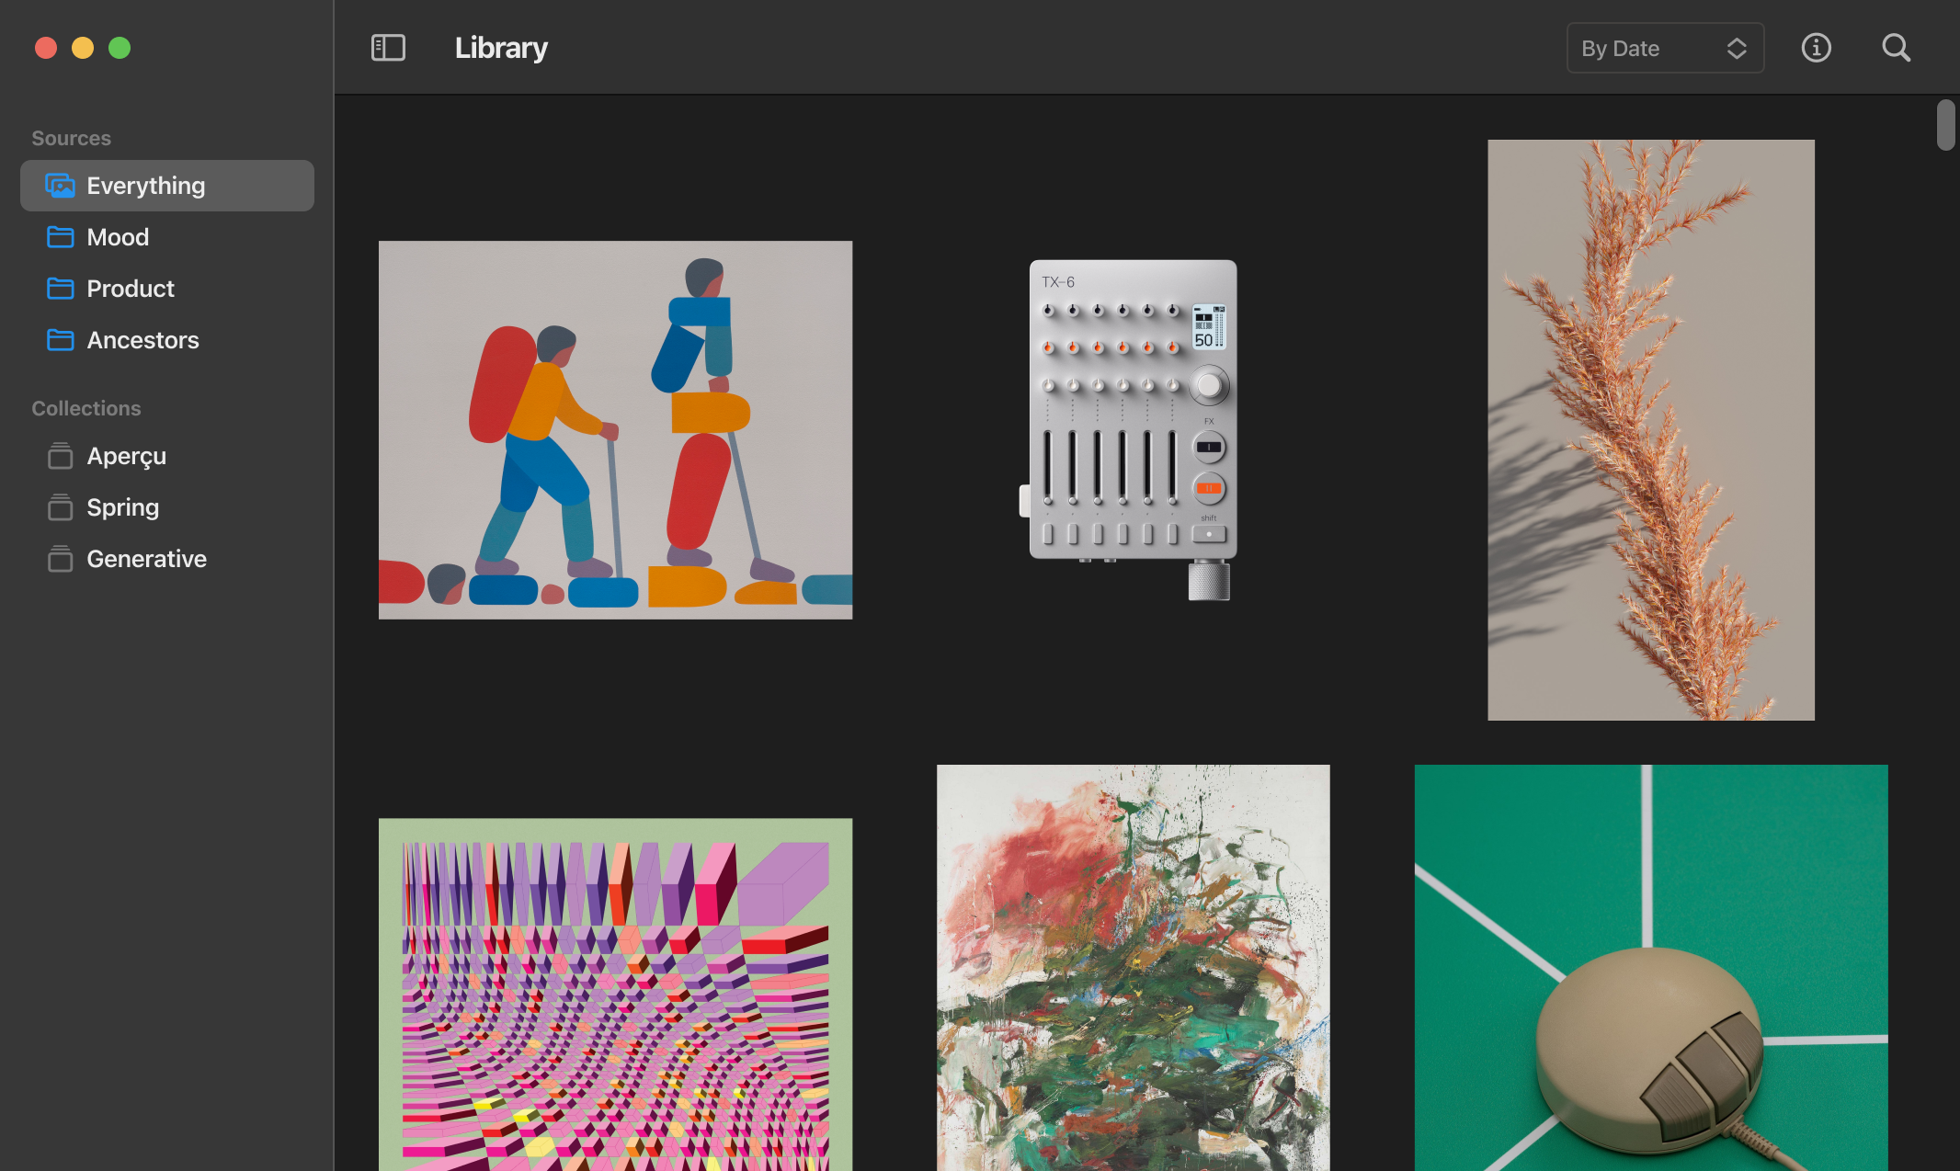Viewport: 1960px width, 1171px height.
Task: Select the pink geometric pattern artwork
Action: (615, 995)
